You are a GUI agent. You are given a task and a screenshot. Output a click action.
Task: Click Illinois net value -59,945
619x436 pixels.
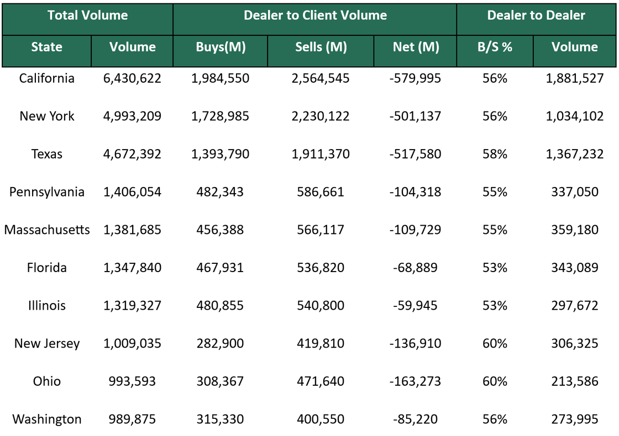[x=415, y=306]
